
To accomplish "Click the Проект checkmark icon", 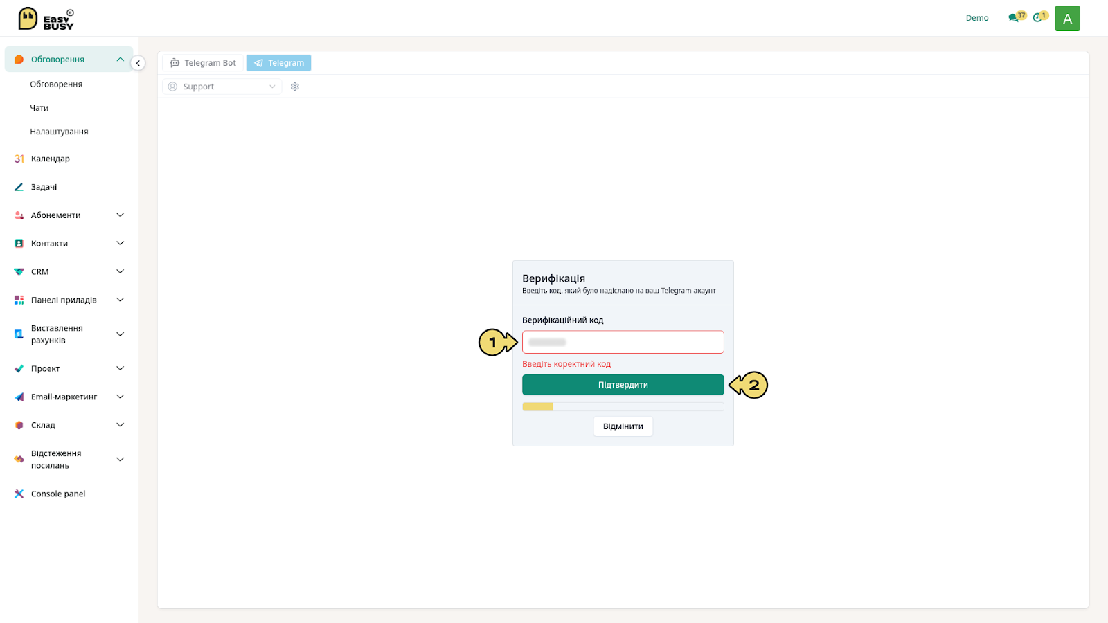I will tap(19, 369).
